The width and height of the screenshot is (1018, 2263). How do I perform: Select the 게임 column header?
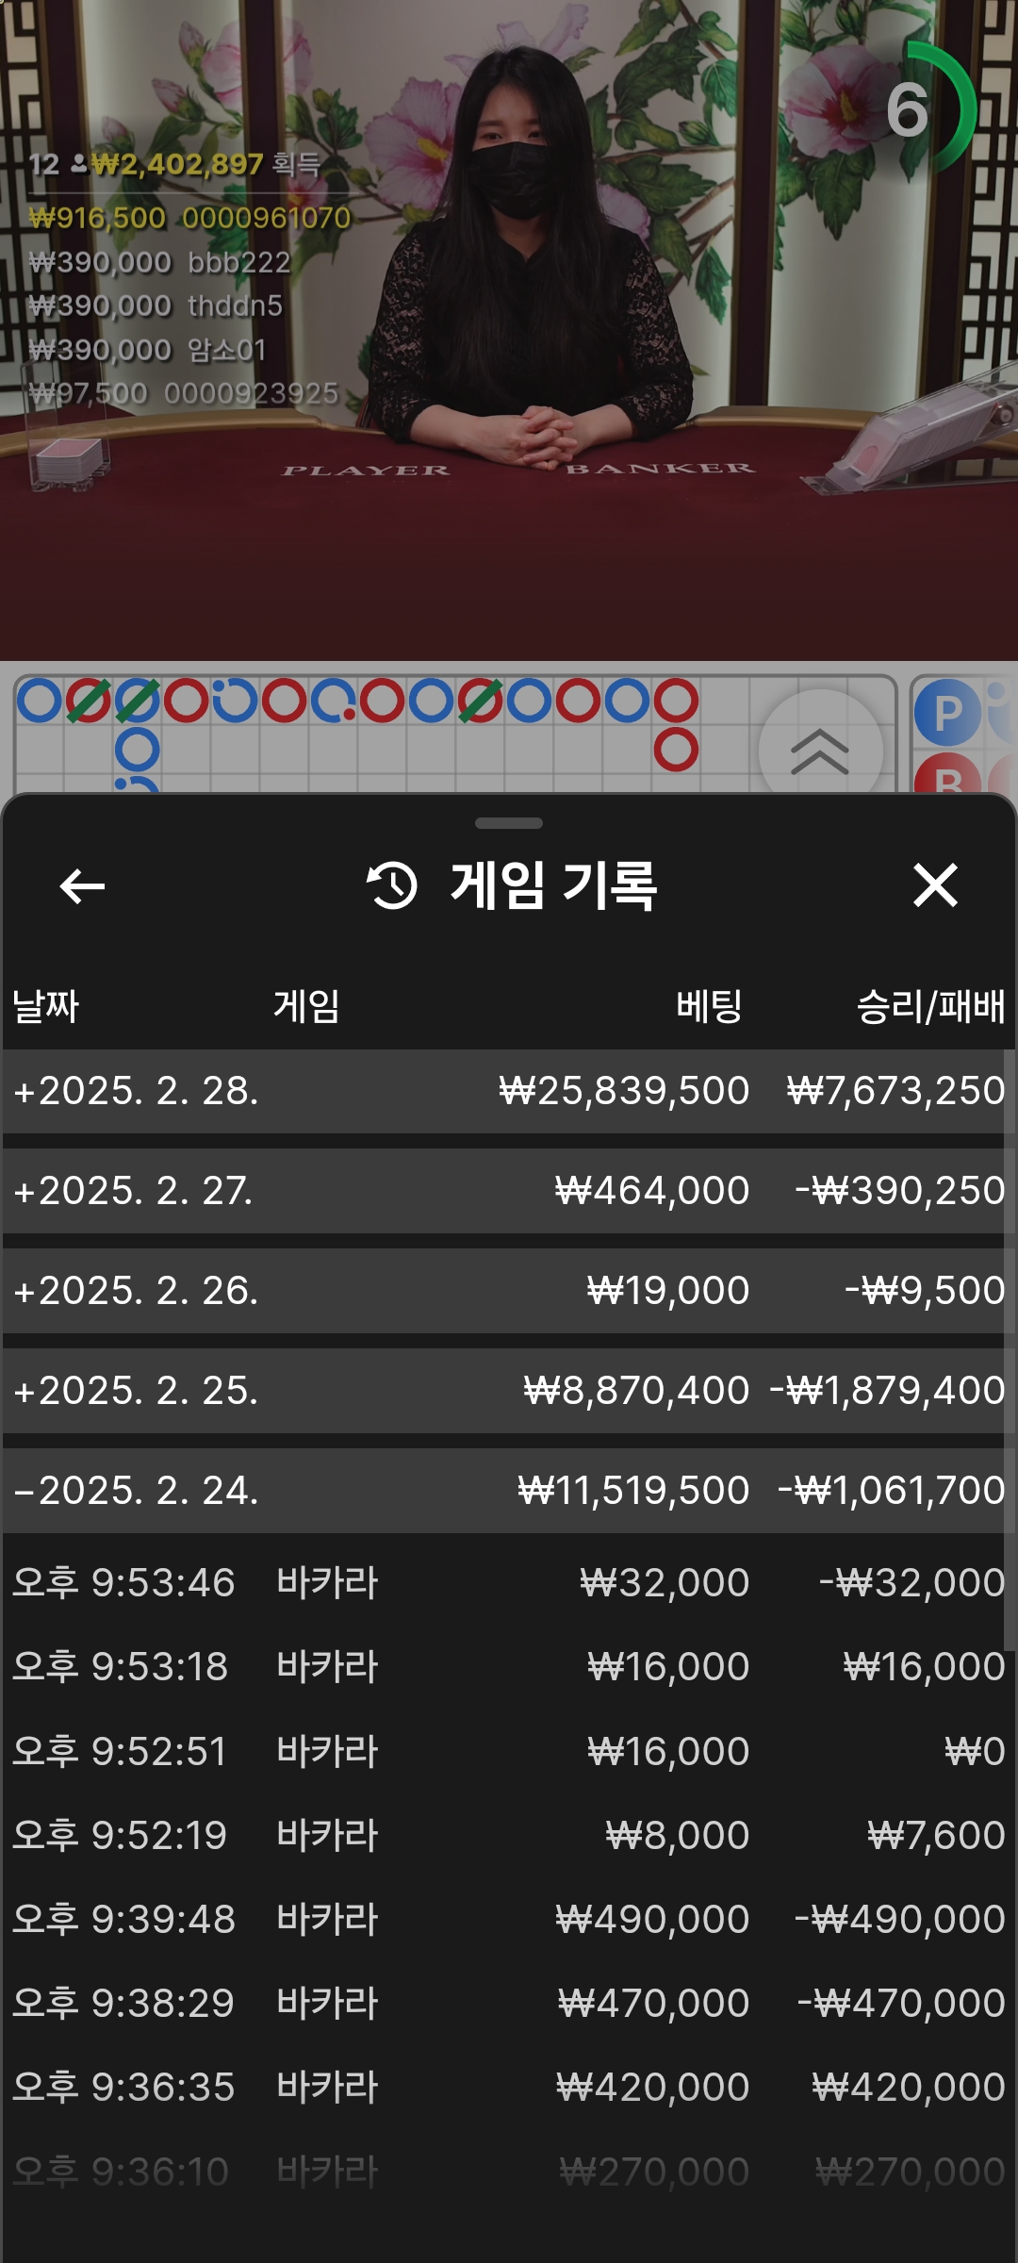[x=306, y=1006]
